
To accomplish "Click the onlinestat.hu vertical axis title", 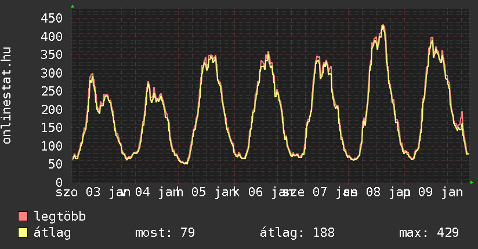I will pos(7,96).
